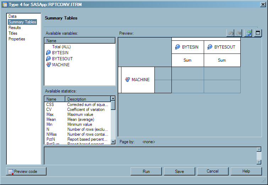This screenshot has height=185, width=268.
Task: Click the undo arrow icon above Preview
Action: click(231, 33)
